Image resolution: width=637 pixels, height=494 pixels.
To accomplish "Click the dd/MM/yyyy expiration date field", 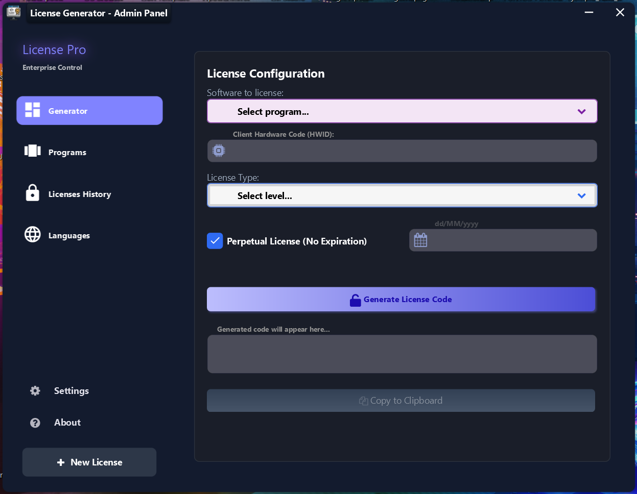I will 503,240.
